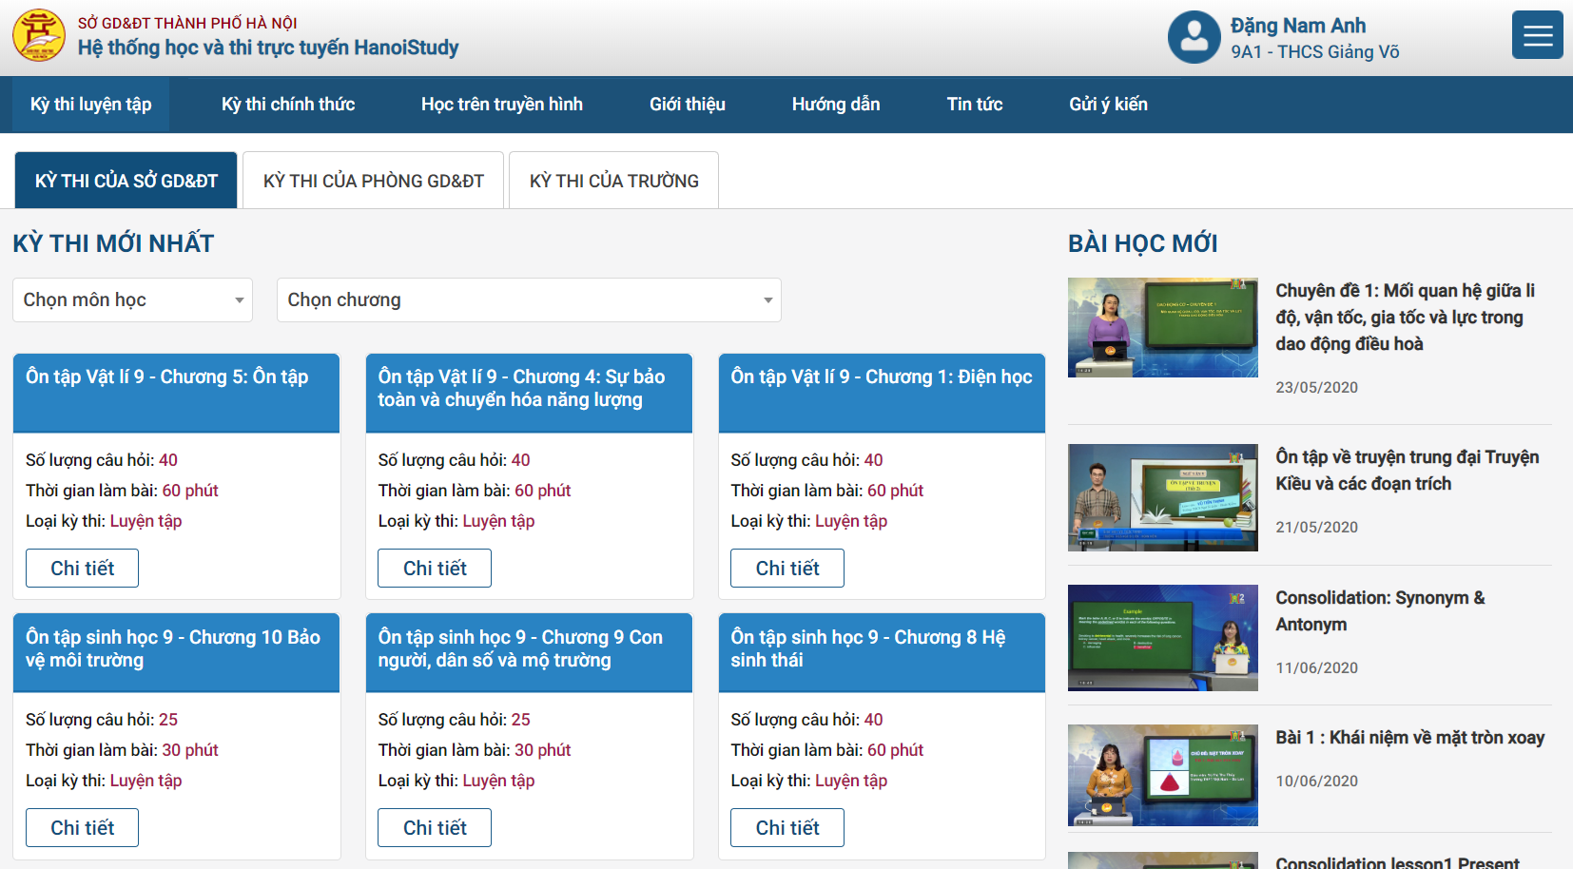The width and height of the screenshot is (1573, 869).
Task: Click card title Ôn tập Vật lí 9 Chương 5
Action: click(167, 377)
